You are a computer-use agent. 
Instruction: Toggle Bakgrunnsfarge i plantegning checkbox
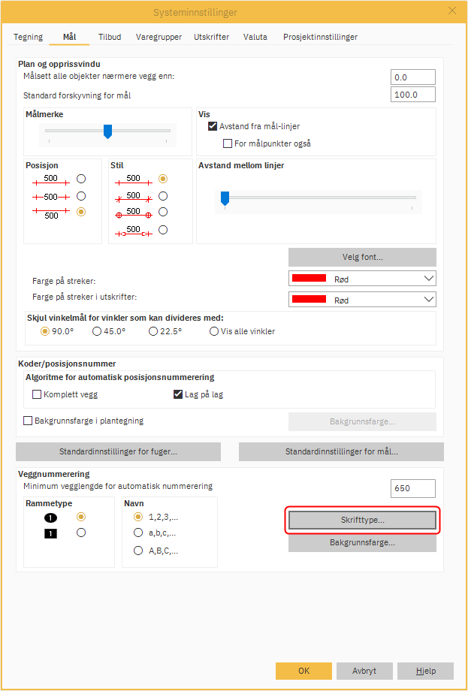tap(29, 421)
